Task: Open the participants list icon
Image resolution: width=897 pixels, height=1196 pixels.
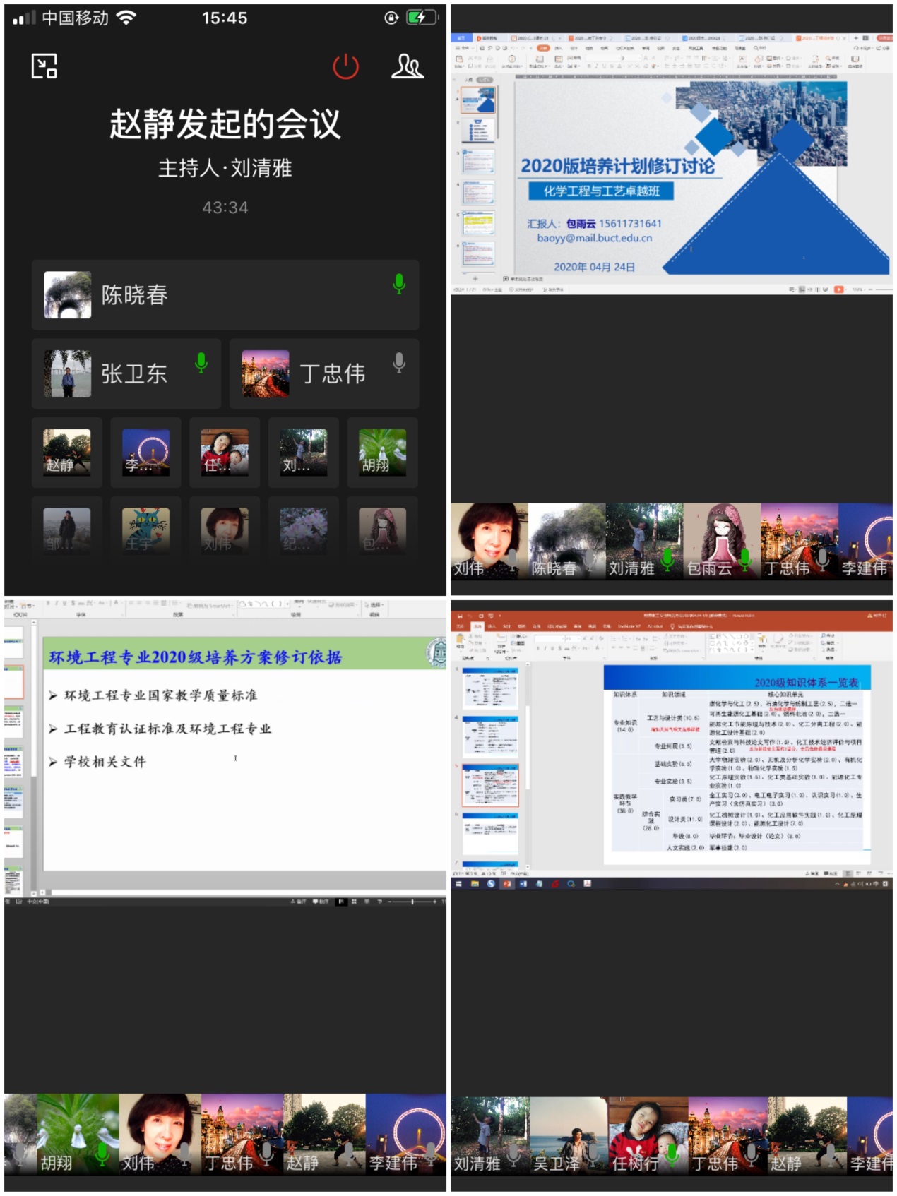Action: tap(407, 66)
